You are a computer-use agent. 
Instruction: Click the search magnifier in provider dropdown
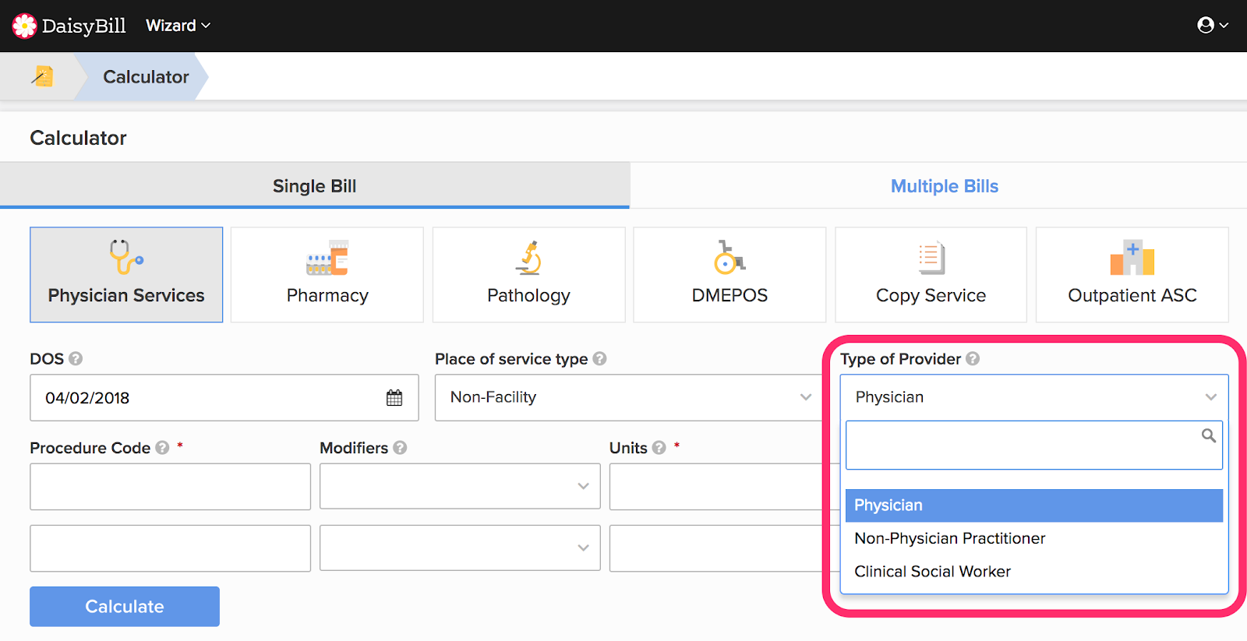pos(1208,436)
